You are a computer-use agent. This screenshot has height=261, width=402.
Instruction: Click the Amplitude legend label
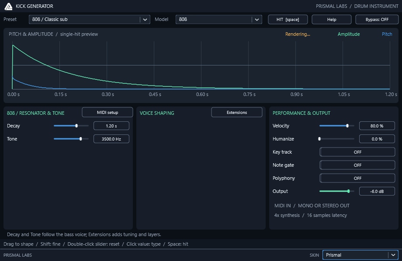click(348, 34)
